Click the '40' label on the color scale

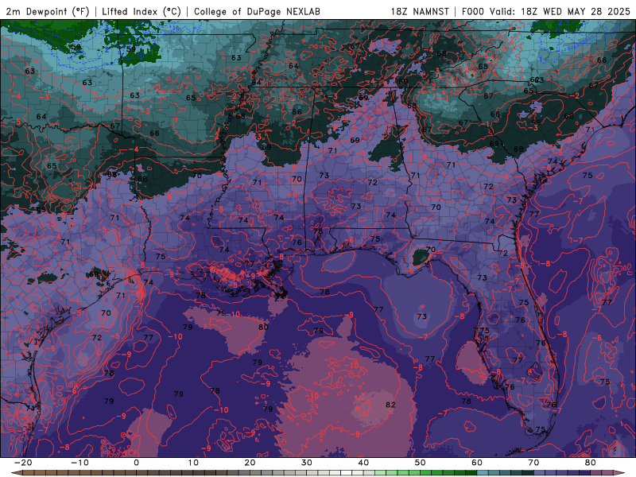[363, 463]
